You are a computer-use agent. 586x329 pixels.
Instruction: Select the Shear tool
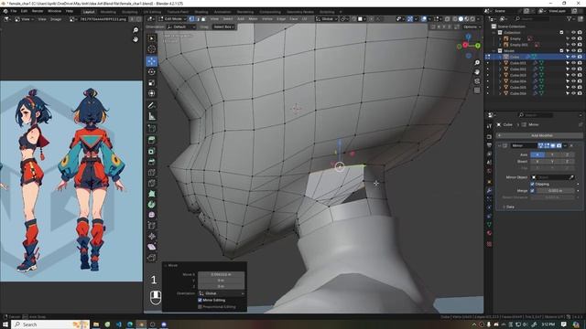coord(151,247)
